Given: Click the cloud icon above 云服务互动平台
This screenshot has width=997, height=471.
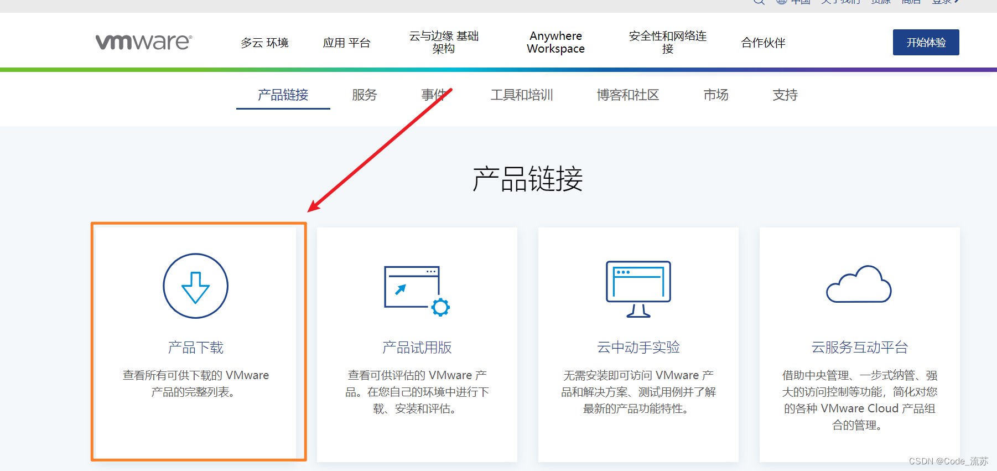Looking at the screenshot, I should (x=859, y=284).
